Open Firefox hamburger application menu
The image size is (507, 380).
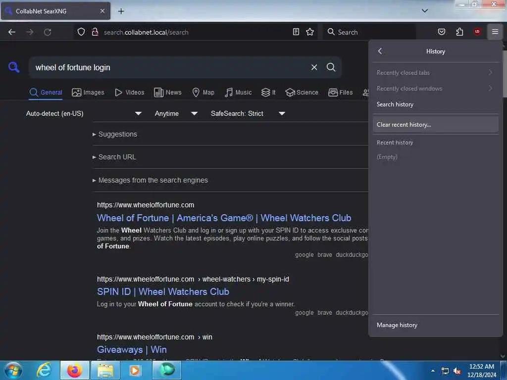(495, 32)
